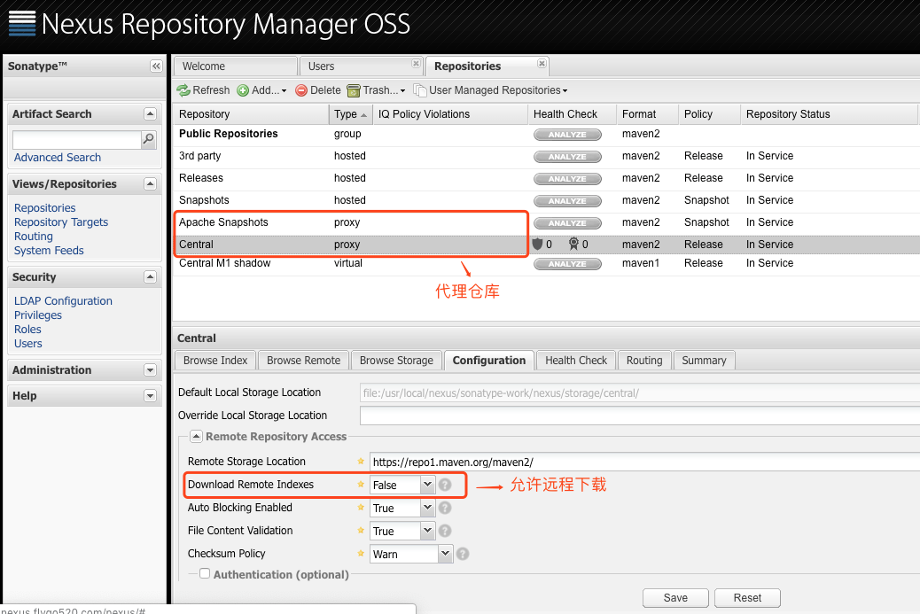
Task: Collapse the Views/Repositories panel
Action: [x=150, y=184]
